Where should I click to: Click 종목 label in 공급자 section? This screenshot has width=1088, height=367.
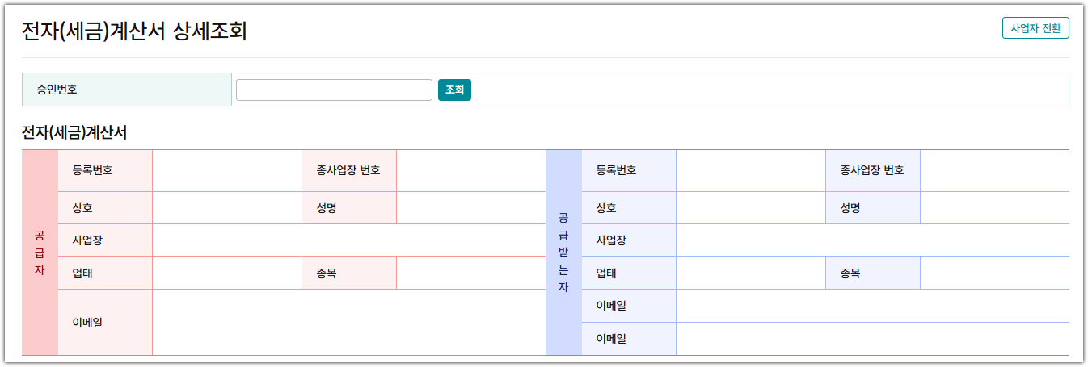[327, 273]
